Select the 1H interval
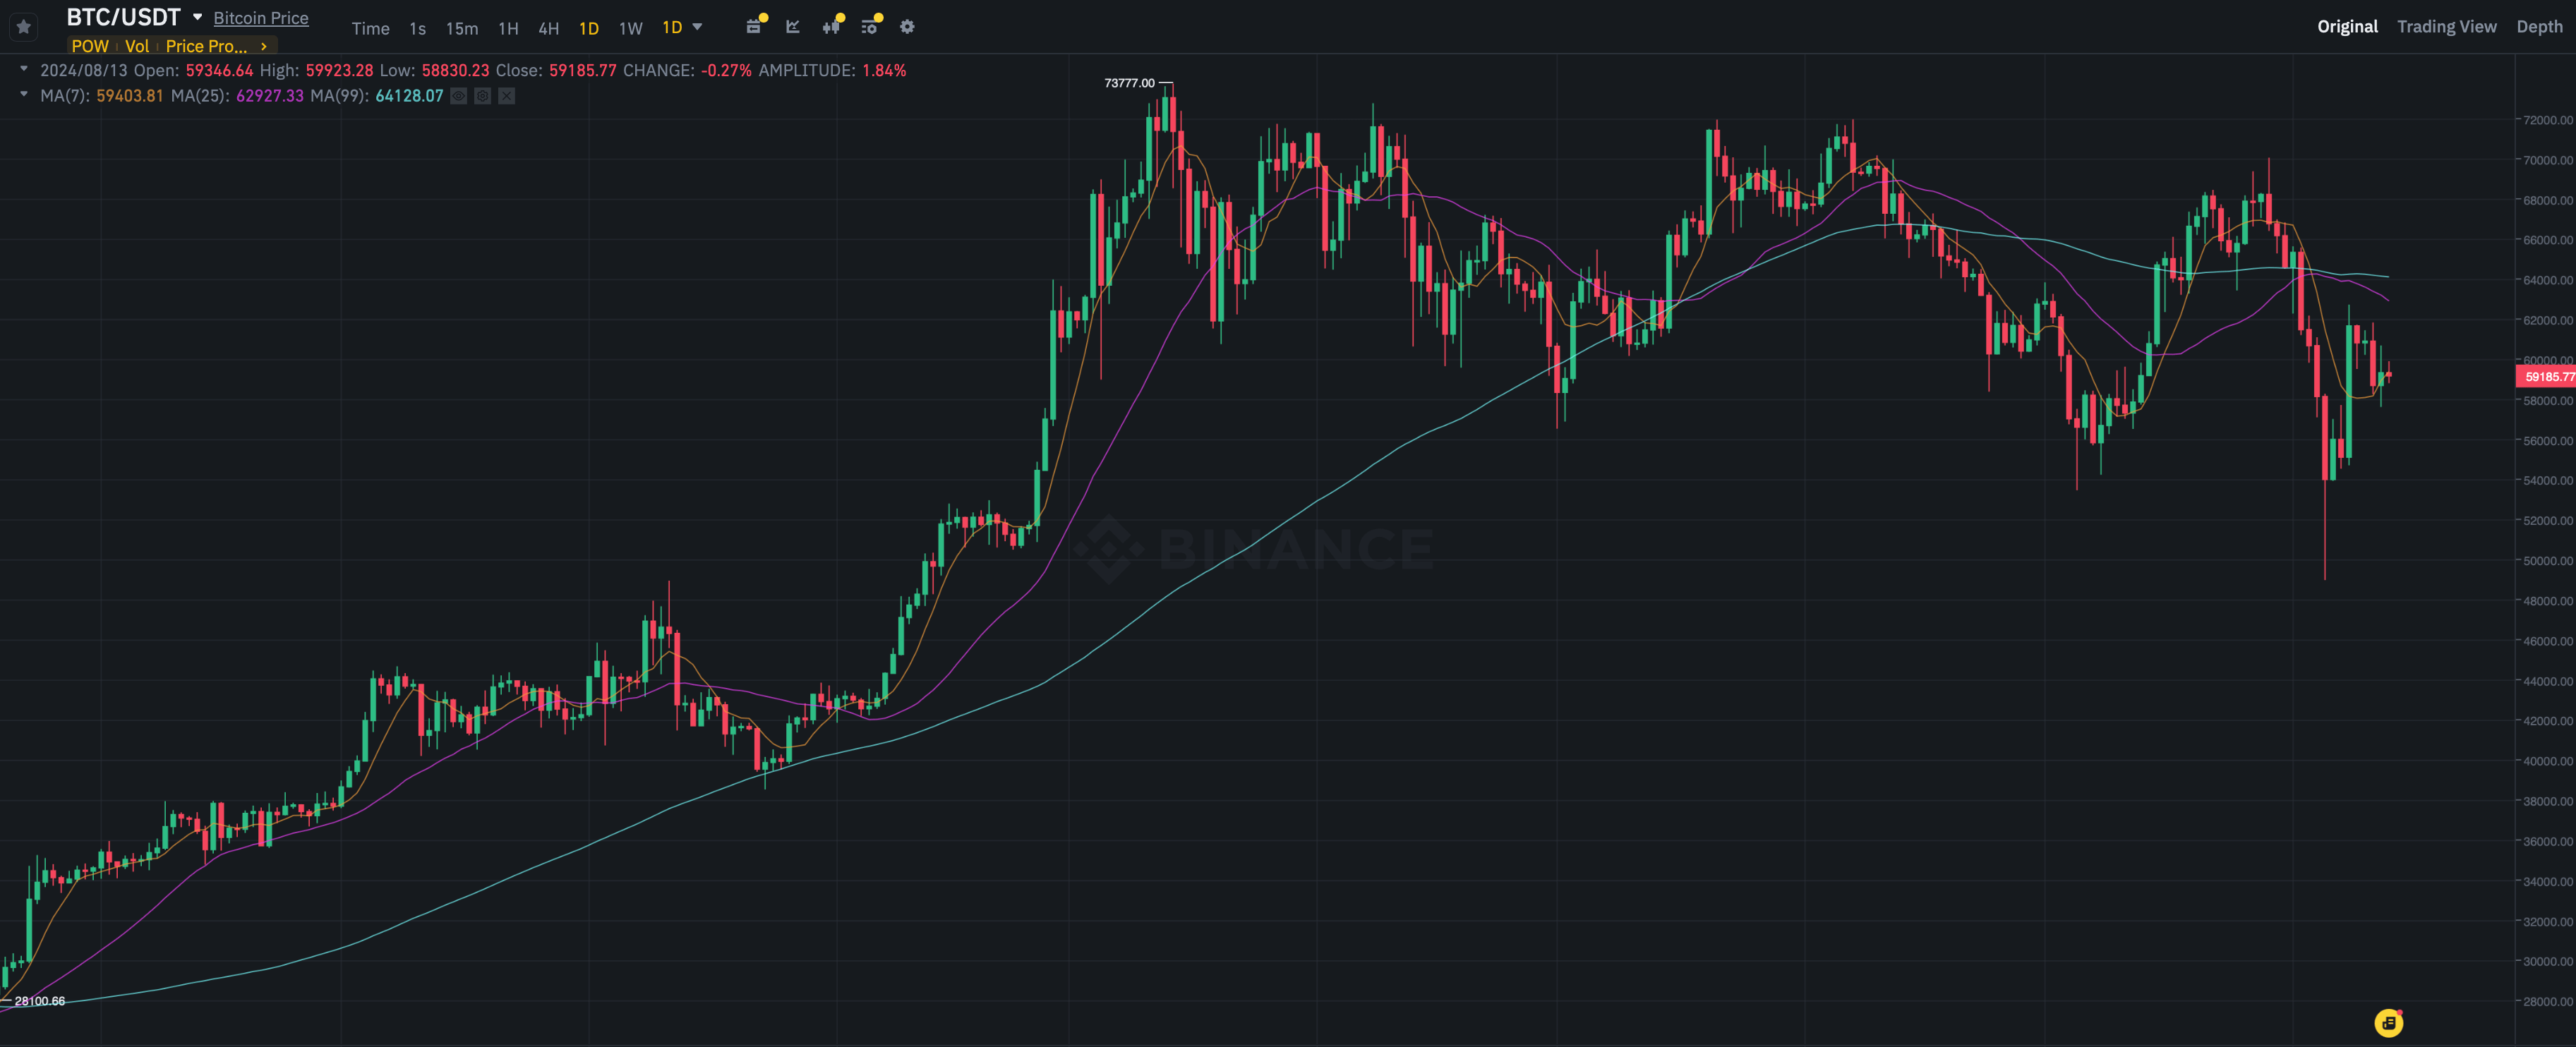This screenshot has height=1047, width=2576. click(x=508, y=28)
